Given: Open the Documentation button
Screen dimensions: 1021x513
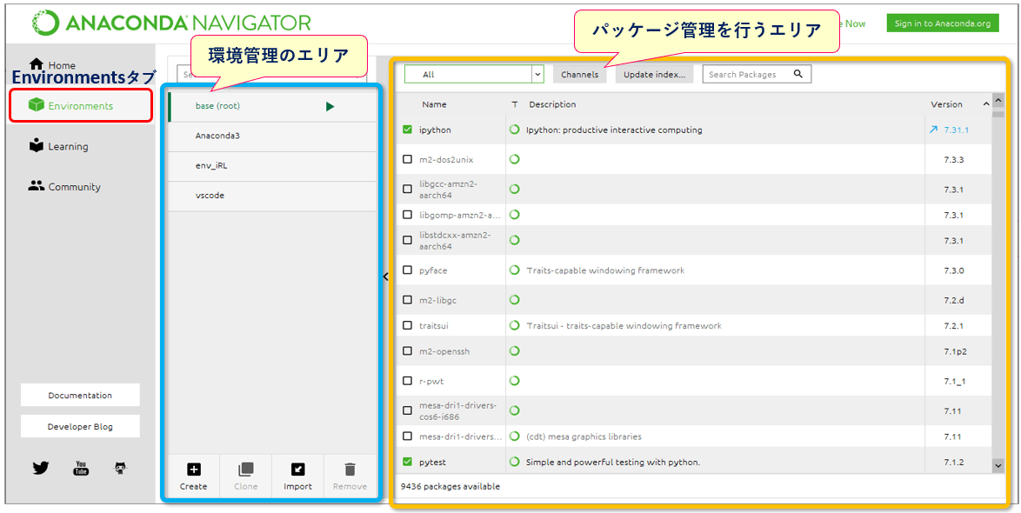Looking at the screenshot, I should (x=80, y=395).
